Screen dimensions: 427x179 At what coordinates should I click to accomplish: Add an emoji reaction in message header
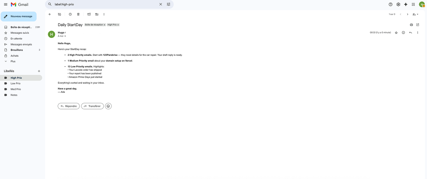click(x=403, y=33)
